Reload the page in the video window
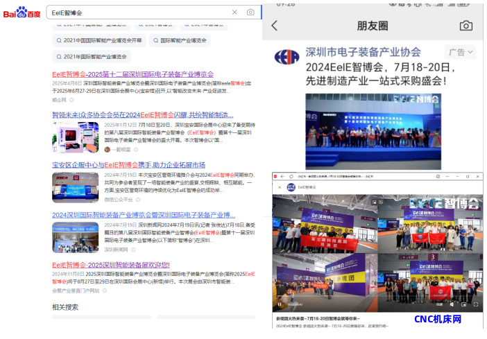Screen dimensions: 487x339 [291, 176]
